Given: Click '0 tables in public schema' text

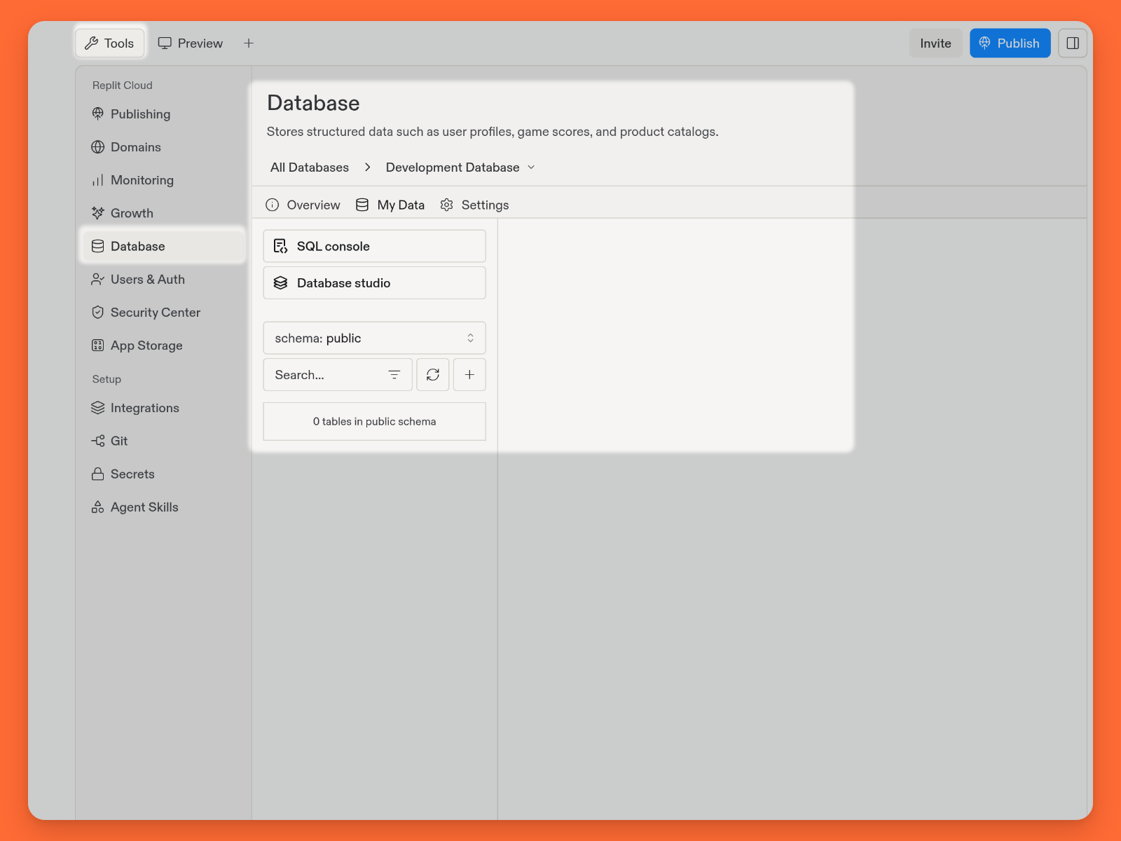Looking at the screenshot, I should tap(374, 421).
